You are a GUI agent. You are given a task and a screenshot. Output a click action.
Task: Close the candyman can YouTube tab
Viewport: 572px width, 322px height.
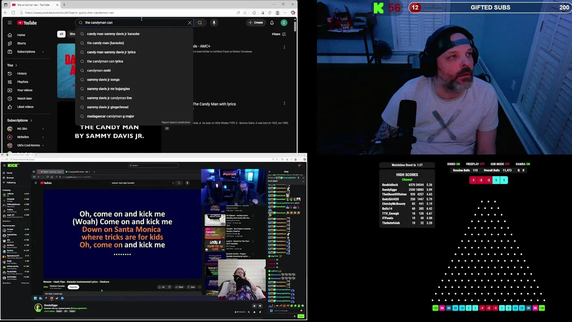pos(57,4)
